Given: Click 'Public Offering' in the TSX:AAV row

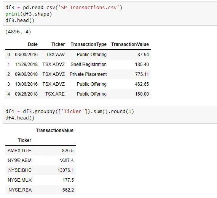Looking at the screenshot, I should pyautogui.click(x=92, y=55).
